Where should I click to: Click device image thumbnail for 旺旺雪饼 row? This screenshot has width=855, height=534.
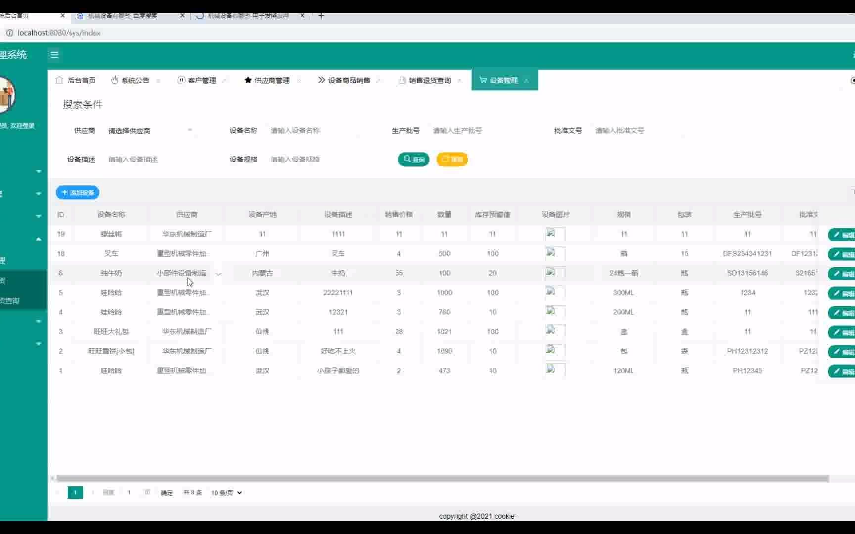pyautogui.click(x=555, y=351)
